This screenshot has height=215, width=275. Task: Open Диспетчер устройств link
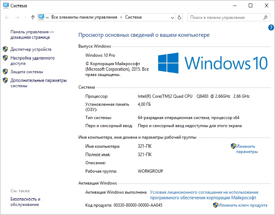click(31, 49)
